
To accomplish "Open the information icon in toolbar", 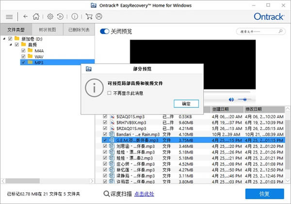I will (74, 16).
